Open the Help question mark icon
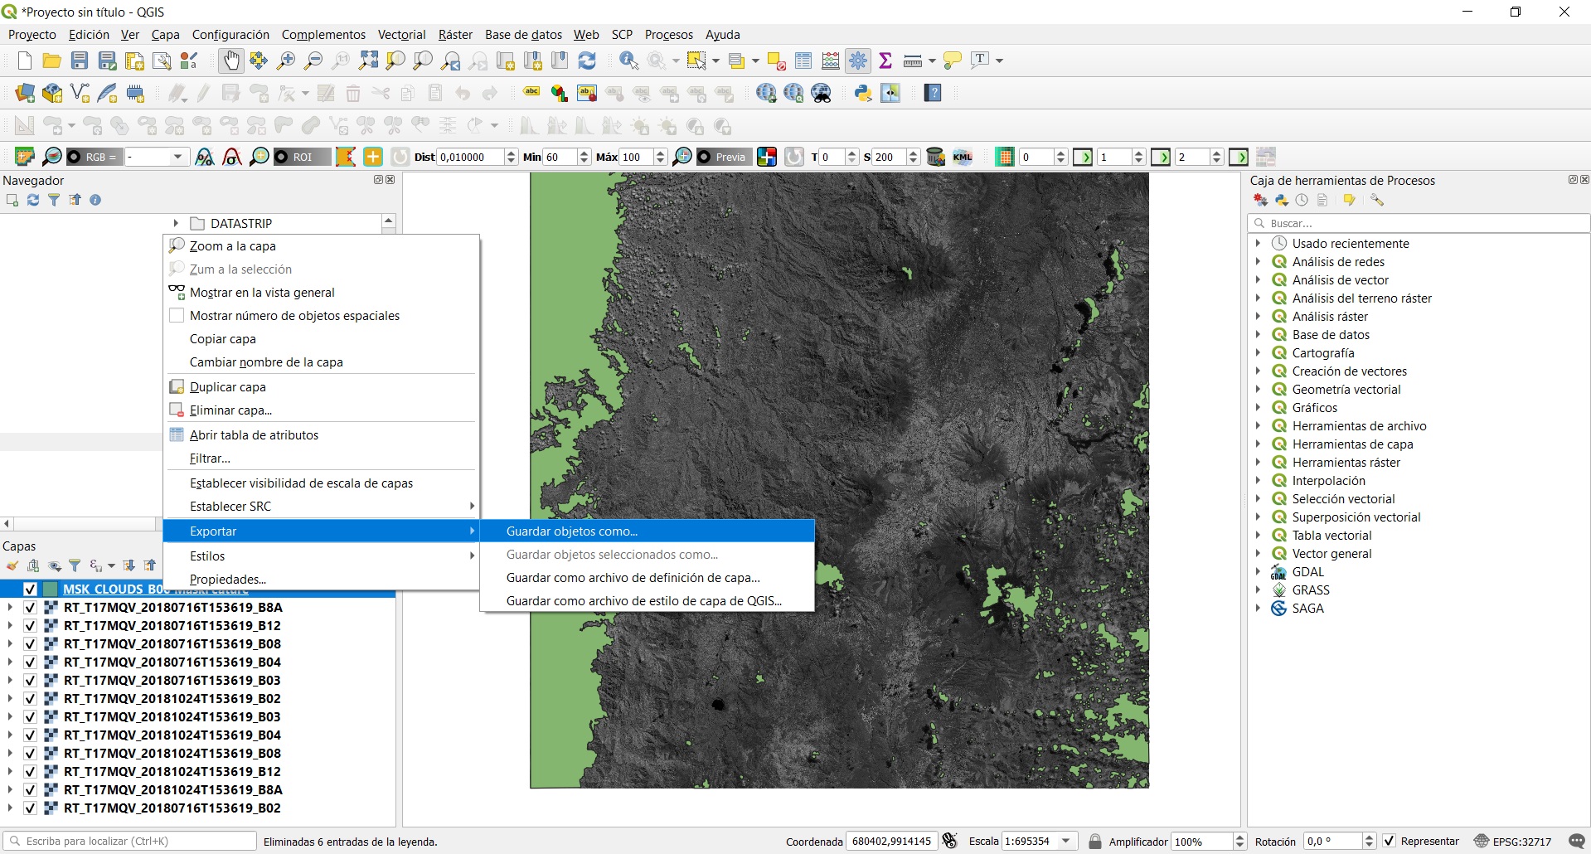 click(933, 94)
